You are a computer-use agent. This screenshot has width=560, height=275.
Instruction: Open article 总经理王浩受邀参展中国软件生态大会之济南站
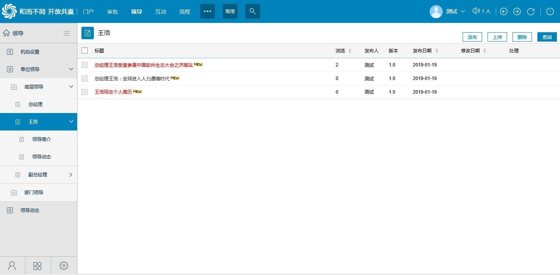click(143, 65)
